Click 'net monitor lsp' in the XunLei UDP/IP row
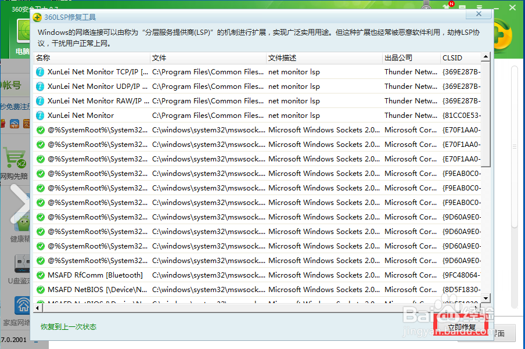This screenshot has width=525, height=349. point(294,87)
